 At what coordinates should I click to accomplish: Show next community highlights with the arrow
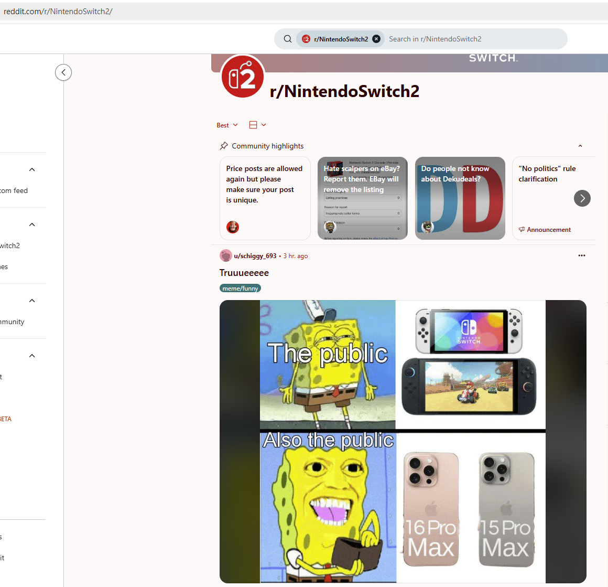[x=582, y=198]
